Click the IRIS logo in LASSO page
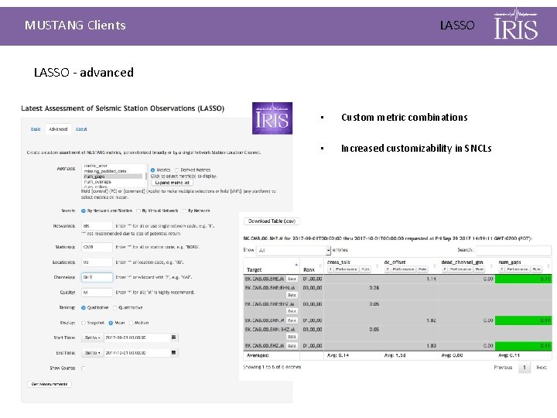This screenshot has height=418, width=557. coord(272,118)
